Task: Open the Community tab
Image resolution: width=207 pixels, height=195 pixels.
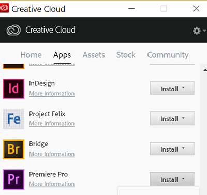Action: pos(168,55)
